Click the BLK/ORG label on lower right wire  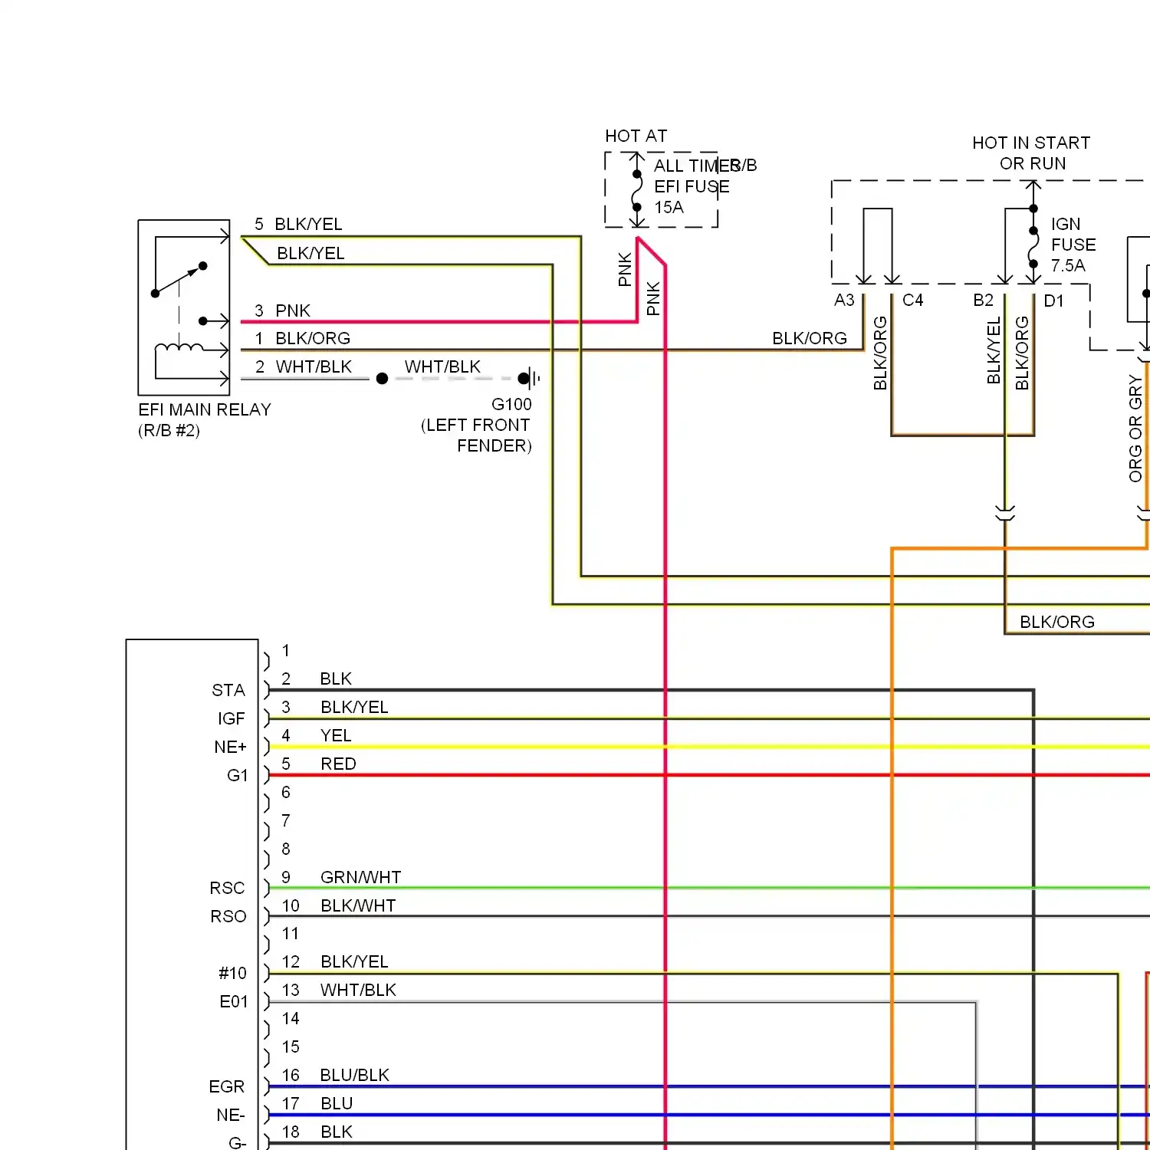click(1057, 622)
